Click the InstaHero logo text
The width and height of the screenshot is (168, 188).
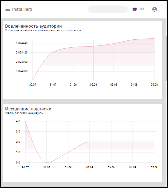pyautogui.click(x=22, y=9)
